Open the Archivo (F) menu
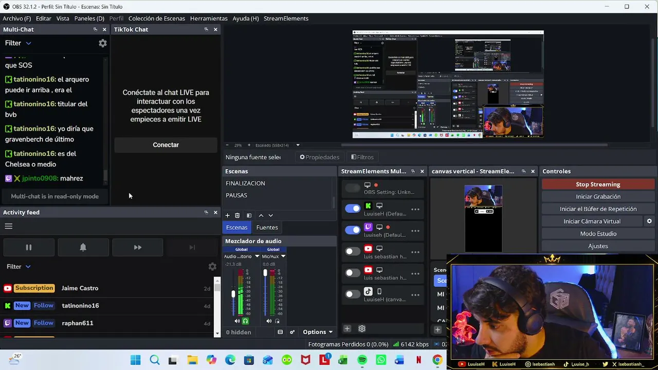Viewport: 658px width, 370px height. pos(16,18)
